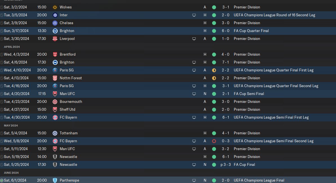Click TV icon for FA Cup Final row

[x=194, y=164]
